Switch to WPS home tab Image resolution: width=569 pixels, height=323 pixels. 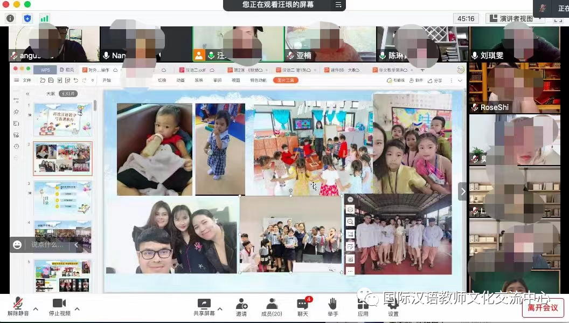[x=45, y=70]
